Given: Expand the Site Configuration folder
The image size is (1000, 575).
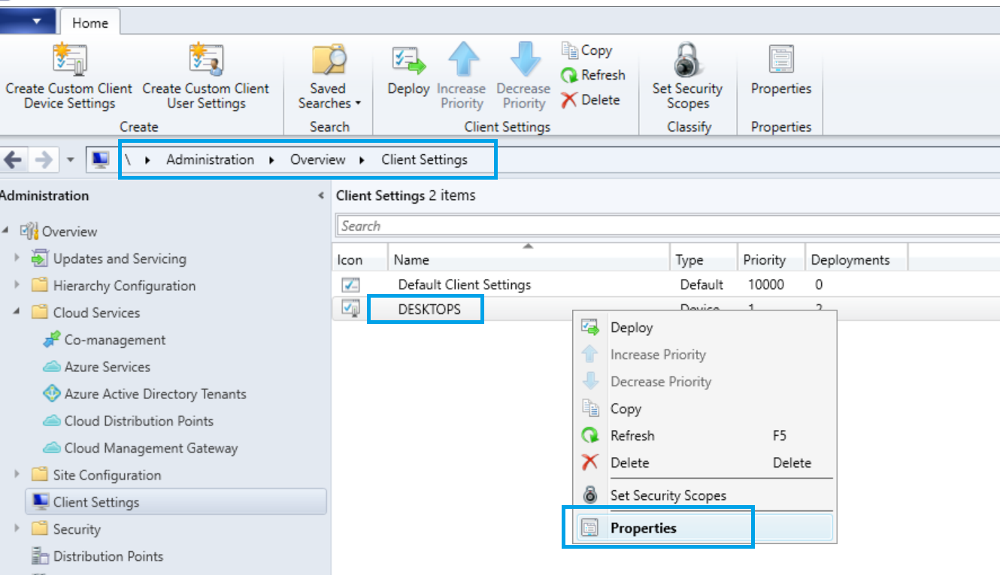Looking at the screenshot, I should click(17, 475).
